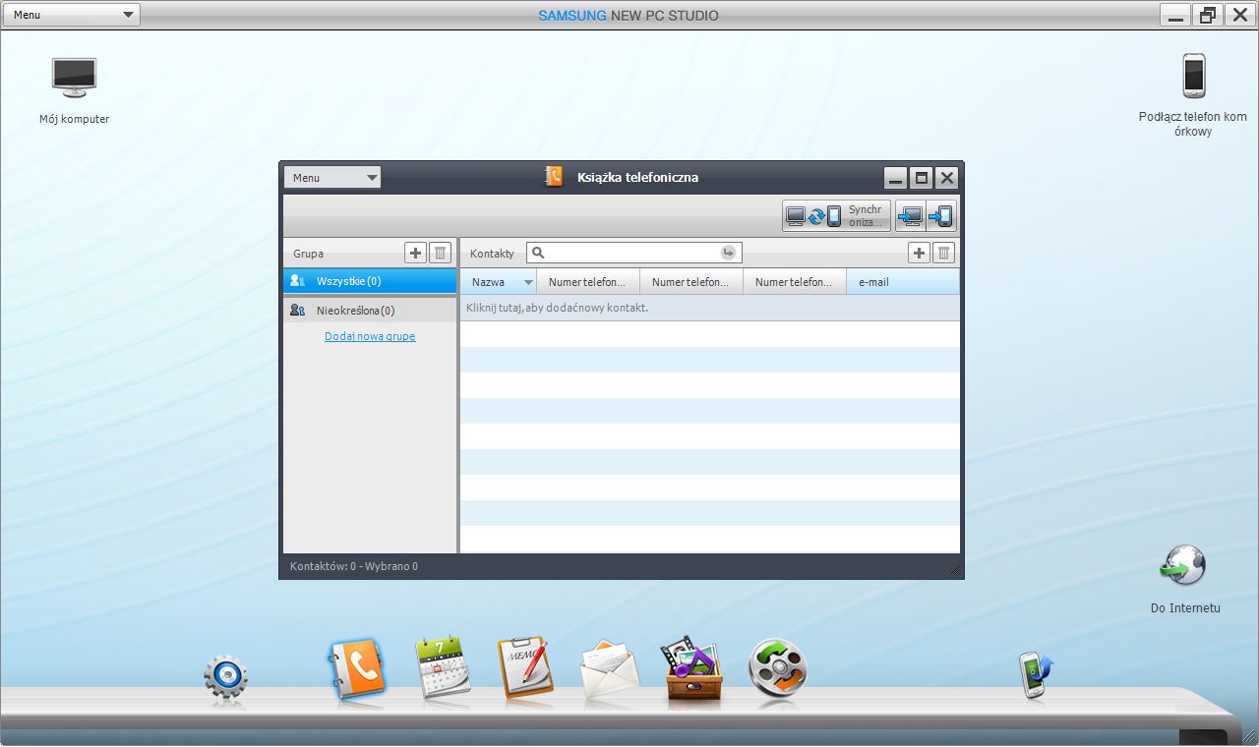Open the messages envelope dock icon

pos(610,670)
